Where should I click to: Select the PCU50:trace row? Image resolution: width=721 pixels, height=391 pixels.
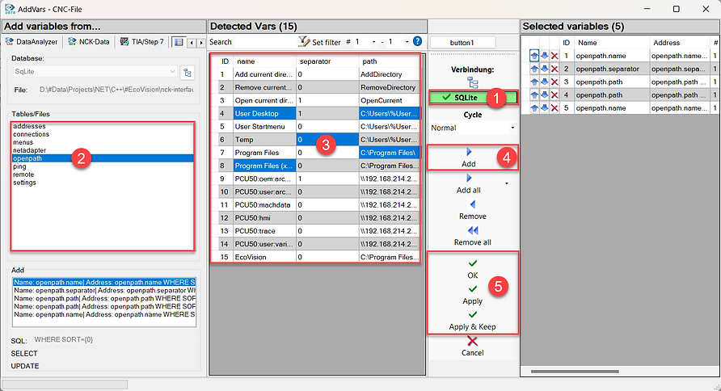[315, 231]
